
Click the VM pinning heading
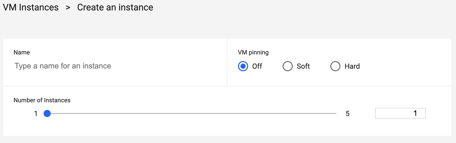coord(253,52)
